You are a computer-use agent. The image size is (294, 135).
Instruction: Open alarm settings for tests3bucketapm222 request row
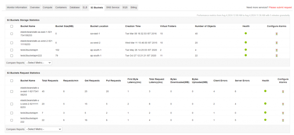click(x=283, y=120)
